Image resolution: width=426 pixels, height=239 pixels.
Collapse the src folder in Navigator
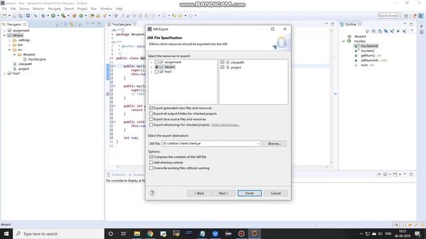[x=9, y=50]
